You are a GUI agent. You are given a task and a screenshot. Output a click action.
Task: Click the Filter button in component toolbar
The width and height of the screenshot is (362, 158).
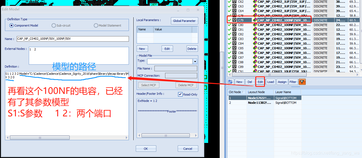(x=293, y=82)
